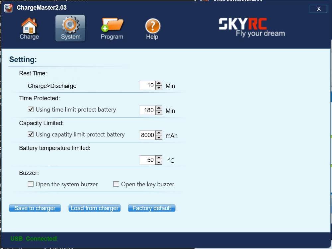
Task: Open the Charge home icon
Action: [x=29, y=29]
